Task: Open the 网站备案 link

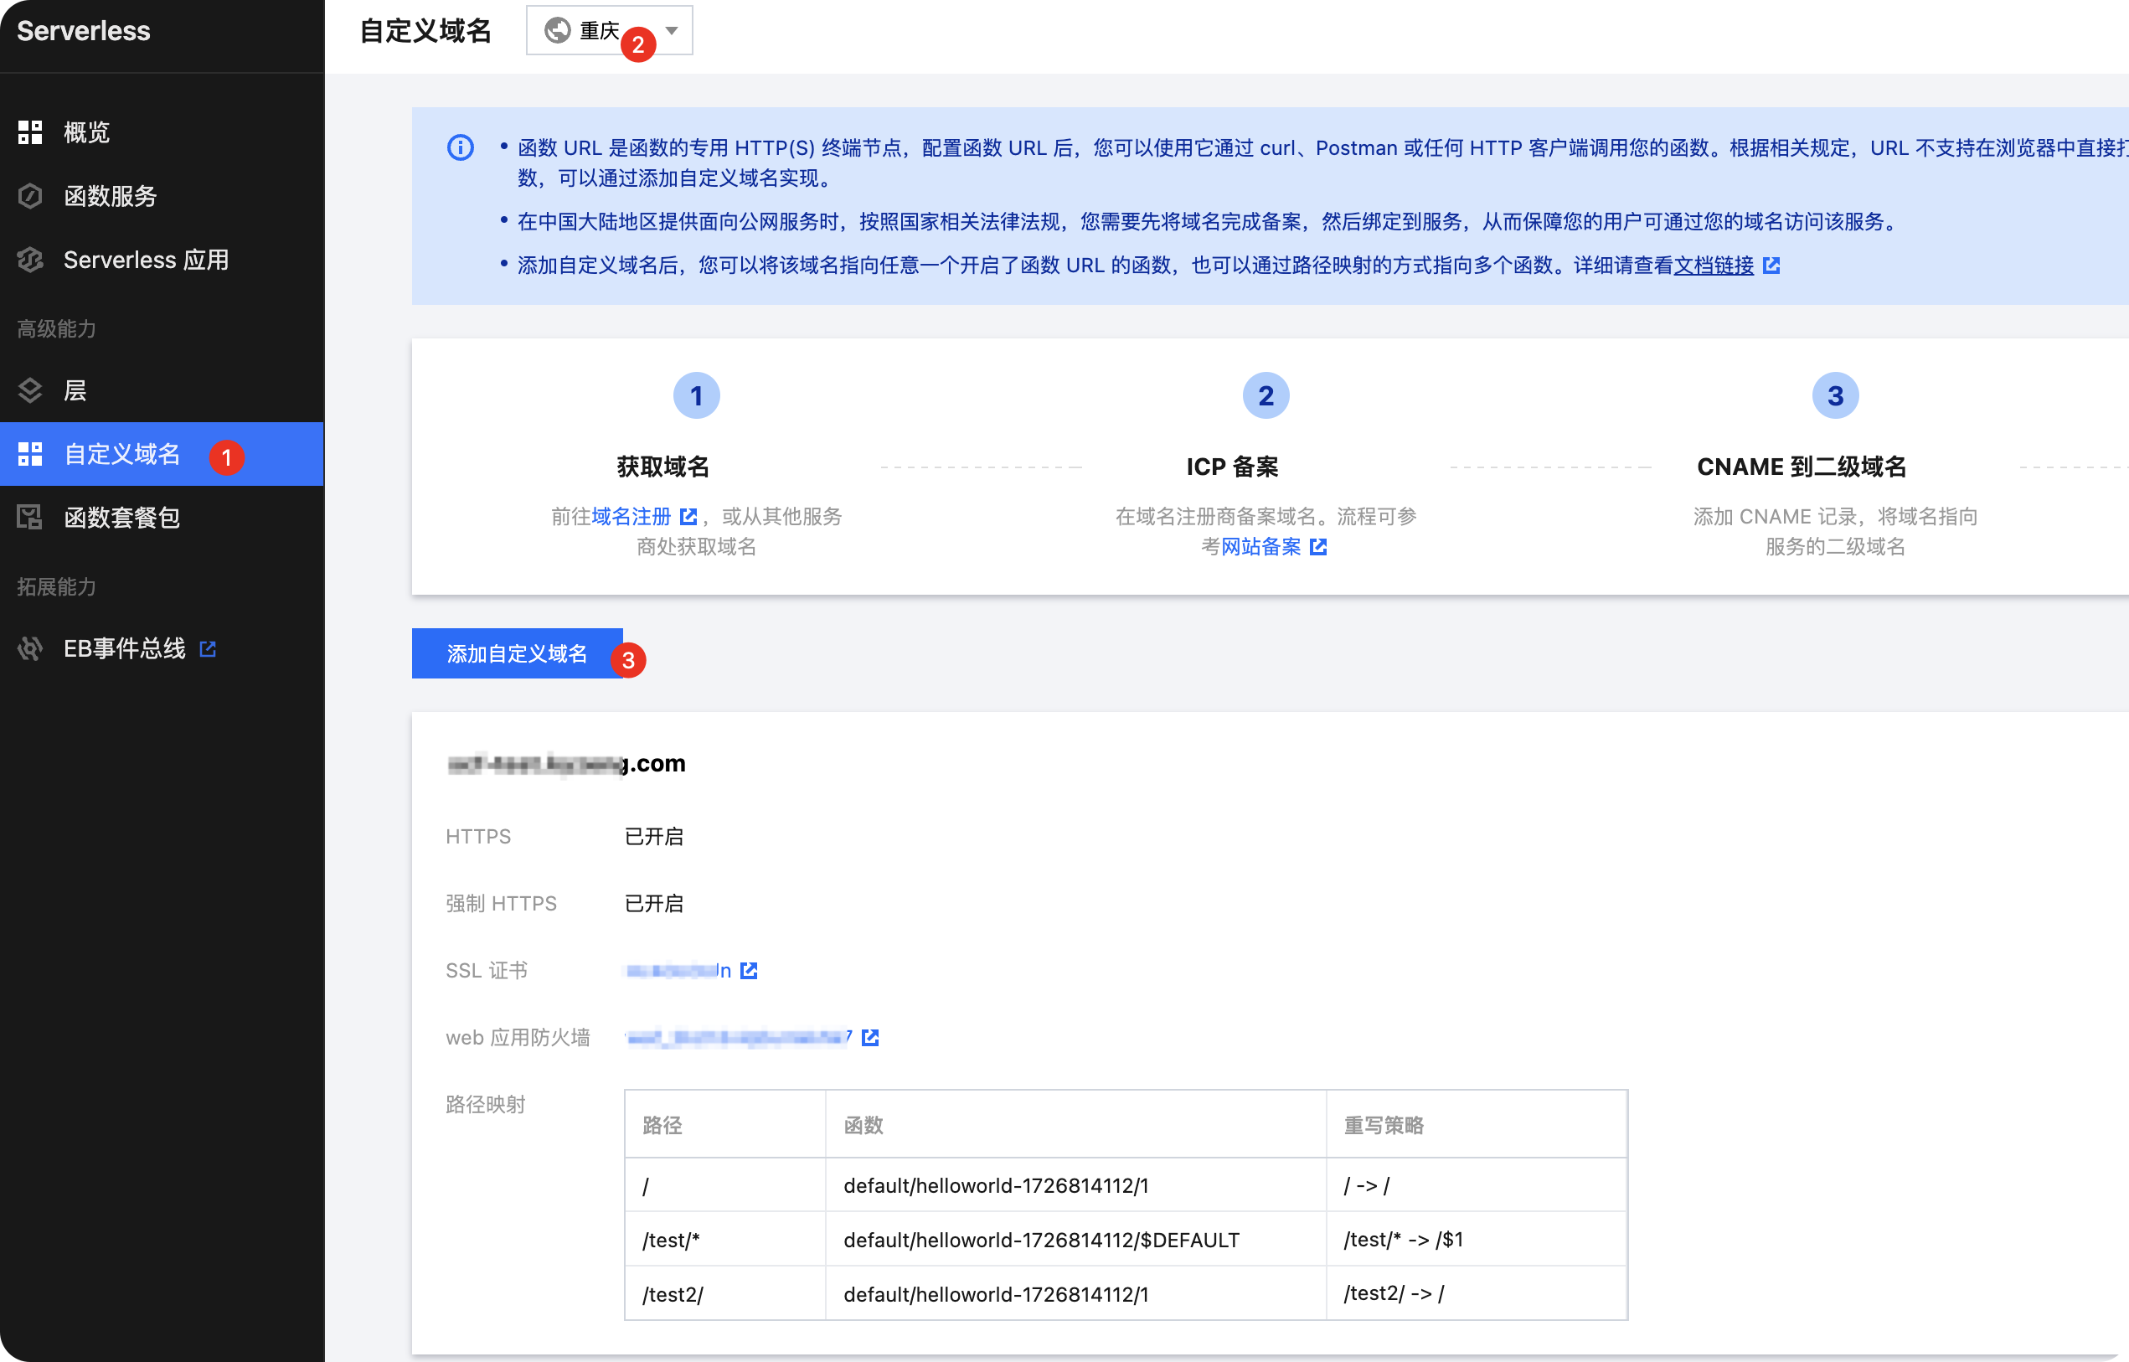Action: 1260,548
